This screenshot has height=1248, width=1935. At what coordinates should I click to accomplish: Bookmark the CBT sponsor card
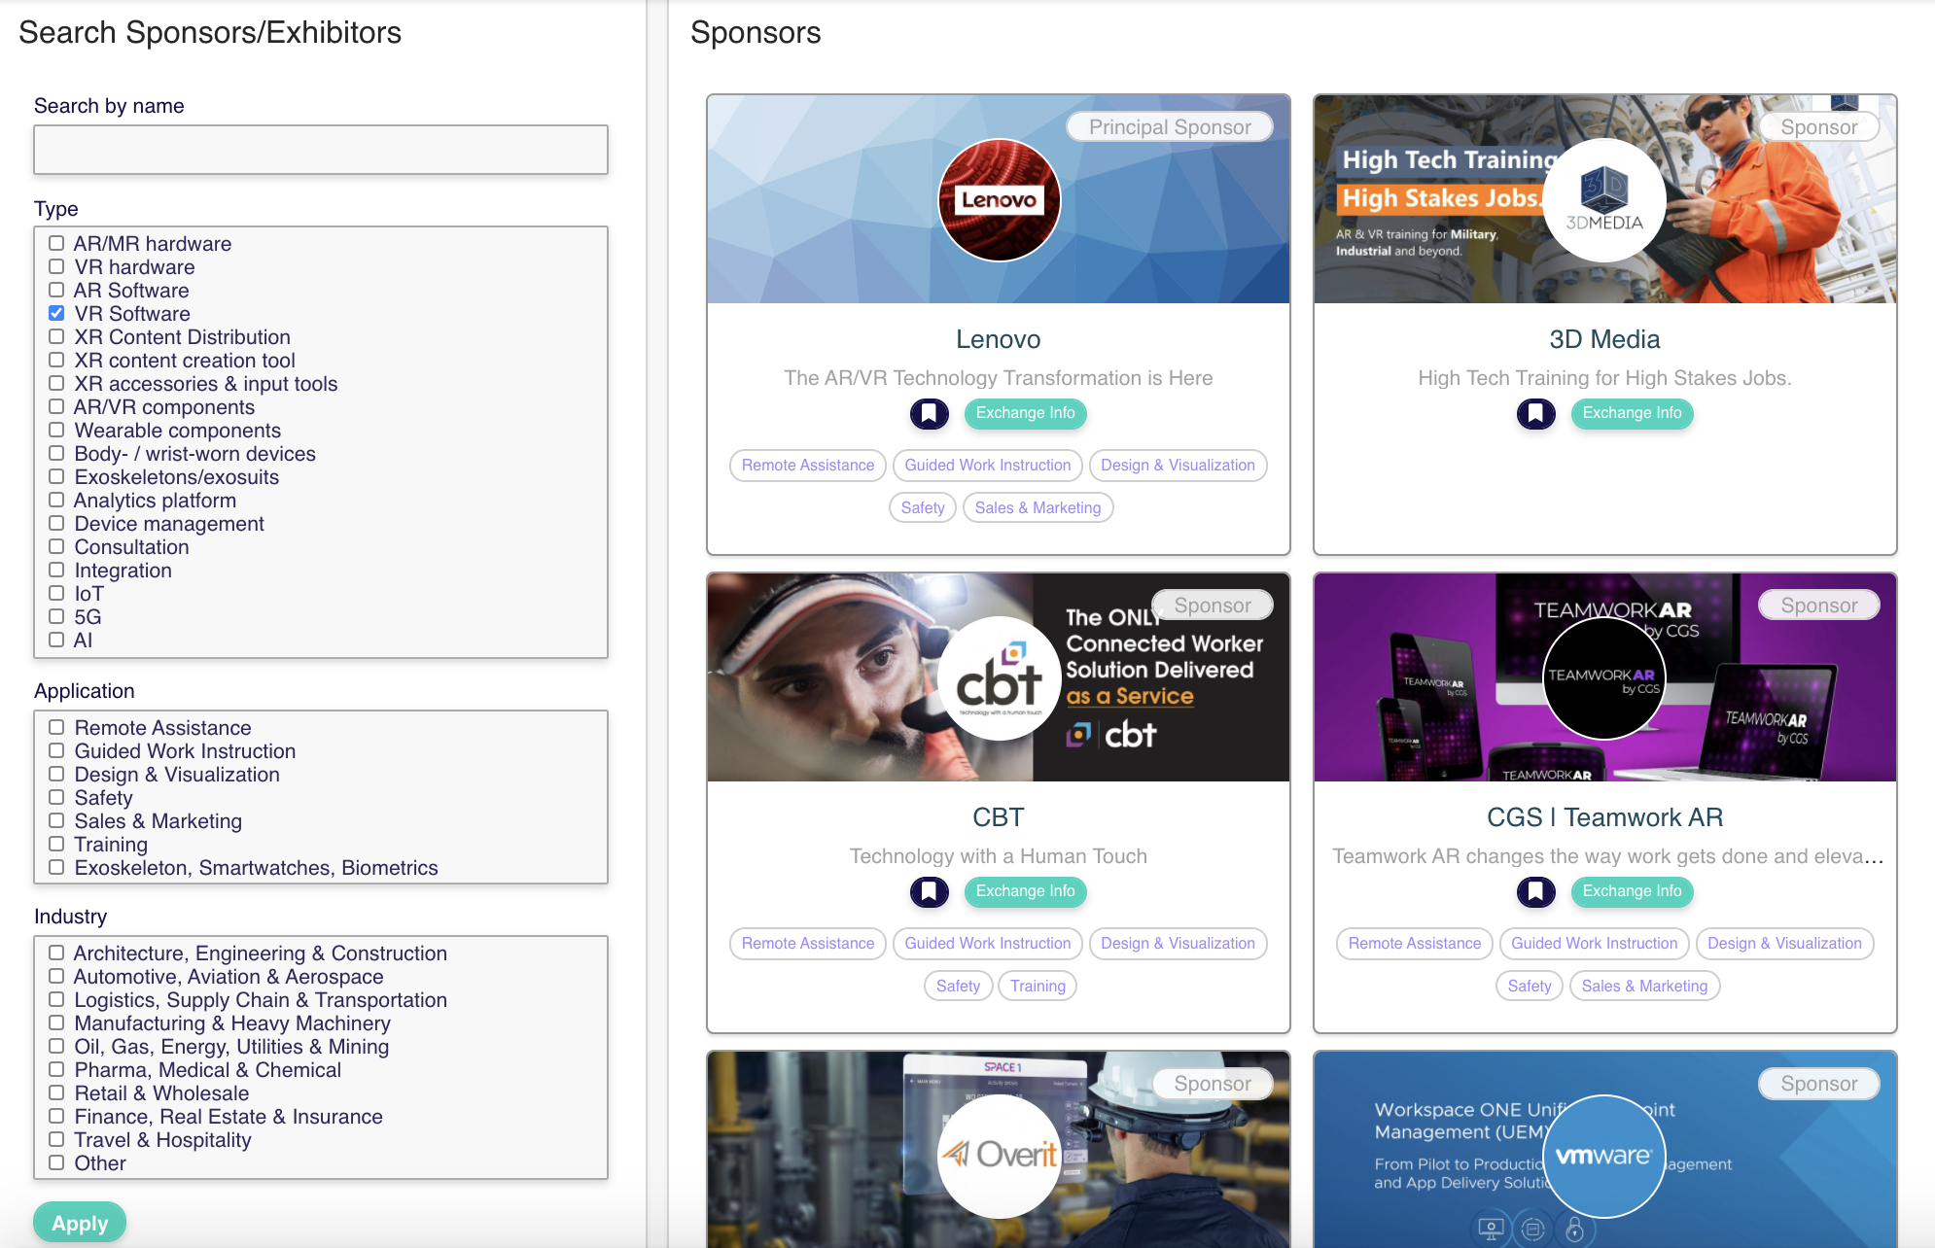pos(929,891)
